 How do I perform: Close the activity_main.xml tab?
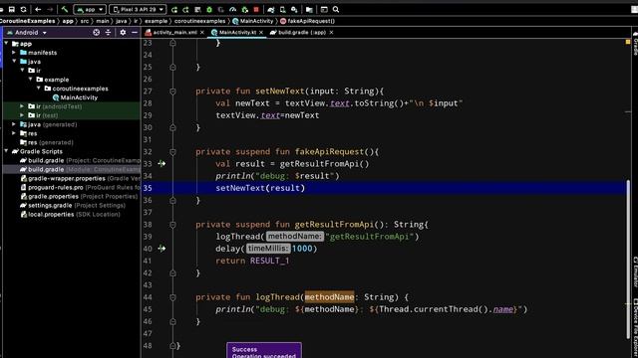(x=202, y=33)
